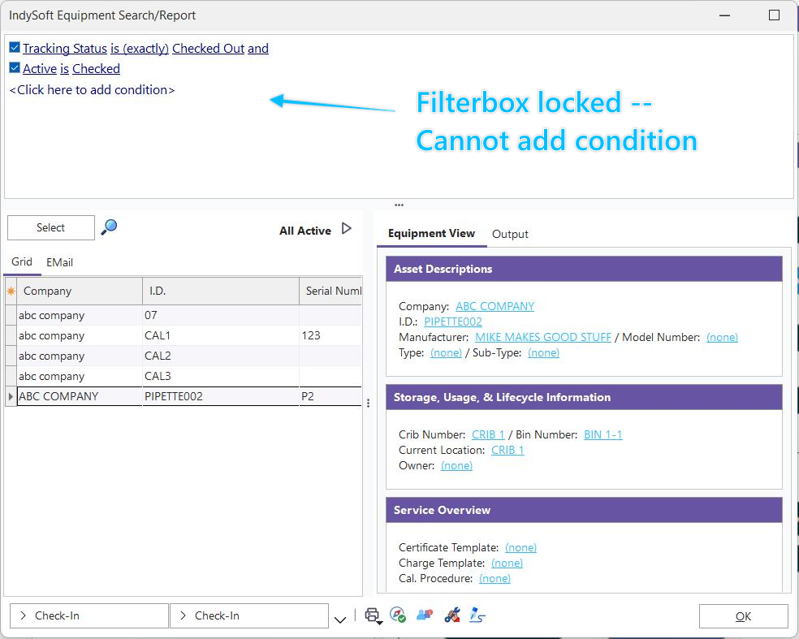Image resolution: width=799 pixels, height=639 pixels.
Task: Open the dropdown chevron after Check-In buttons
Action: point(340,620)
